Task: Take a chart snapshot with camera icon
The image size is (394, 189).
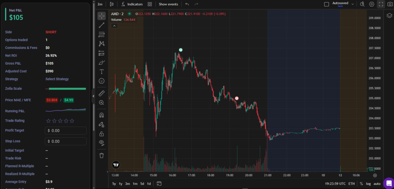Action: [390, 4]
